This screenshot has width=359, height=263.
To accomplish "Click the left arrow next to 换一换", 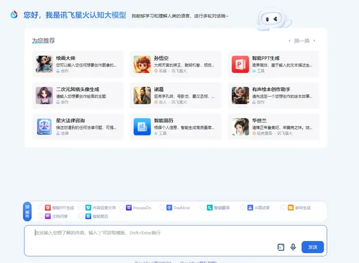I will click(x=289, y=41).
